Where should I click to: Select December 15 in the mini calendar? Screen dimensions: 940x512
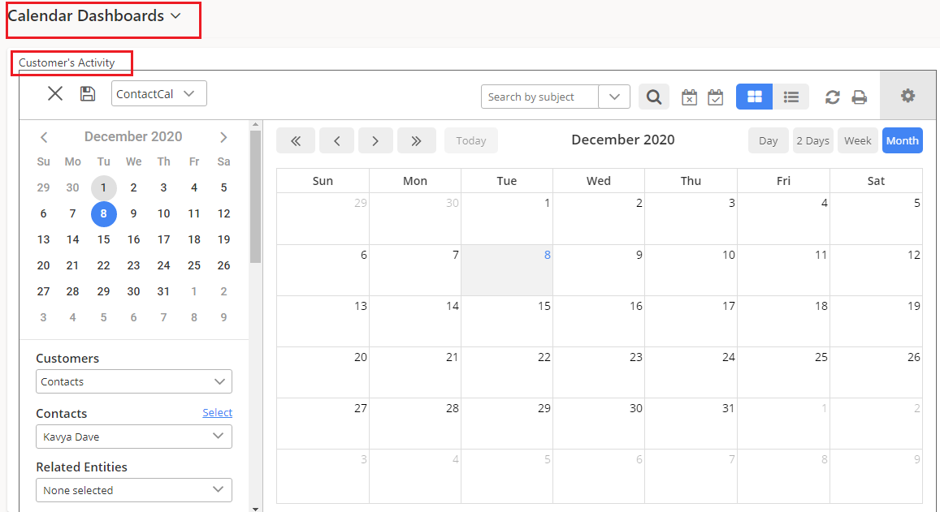pos(104,239)
